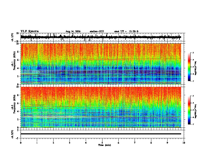Click the time axis tick label "9"

tap(167, 143)
